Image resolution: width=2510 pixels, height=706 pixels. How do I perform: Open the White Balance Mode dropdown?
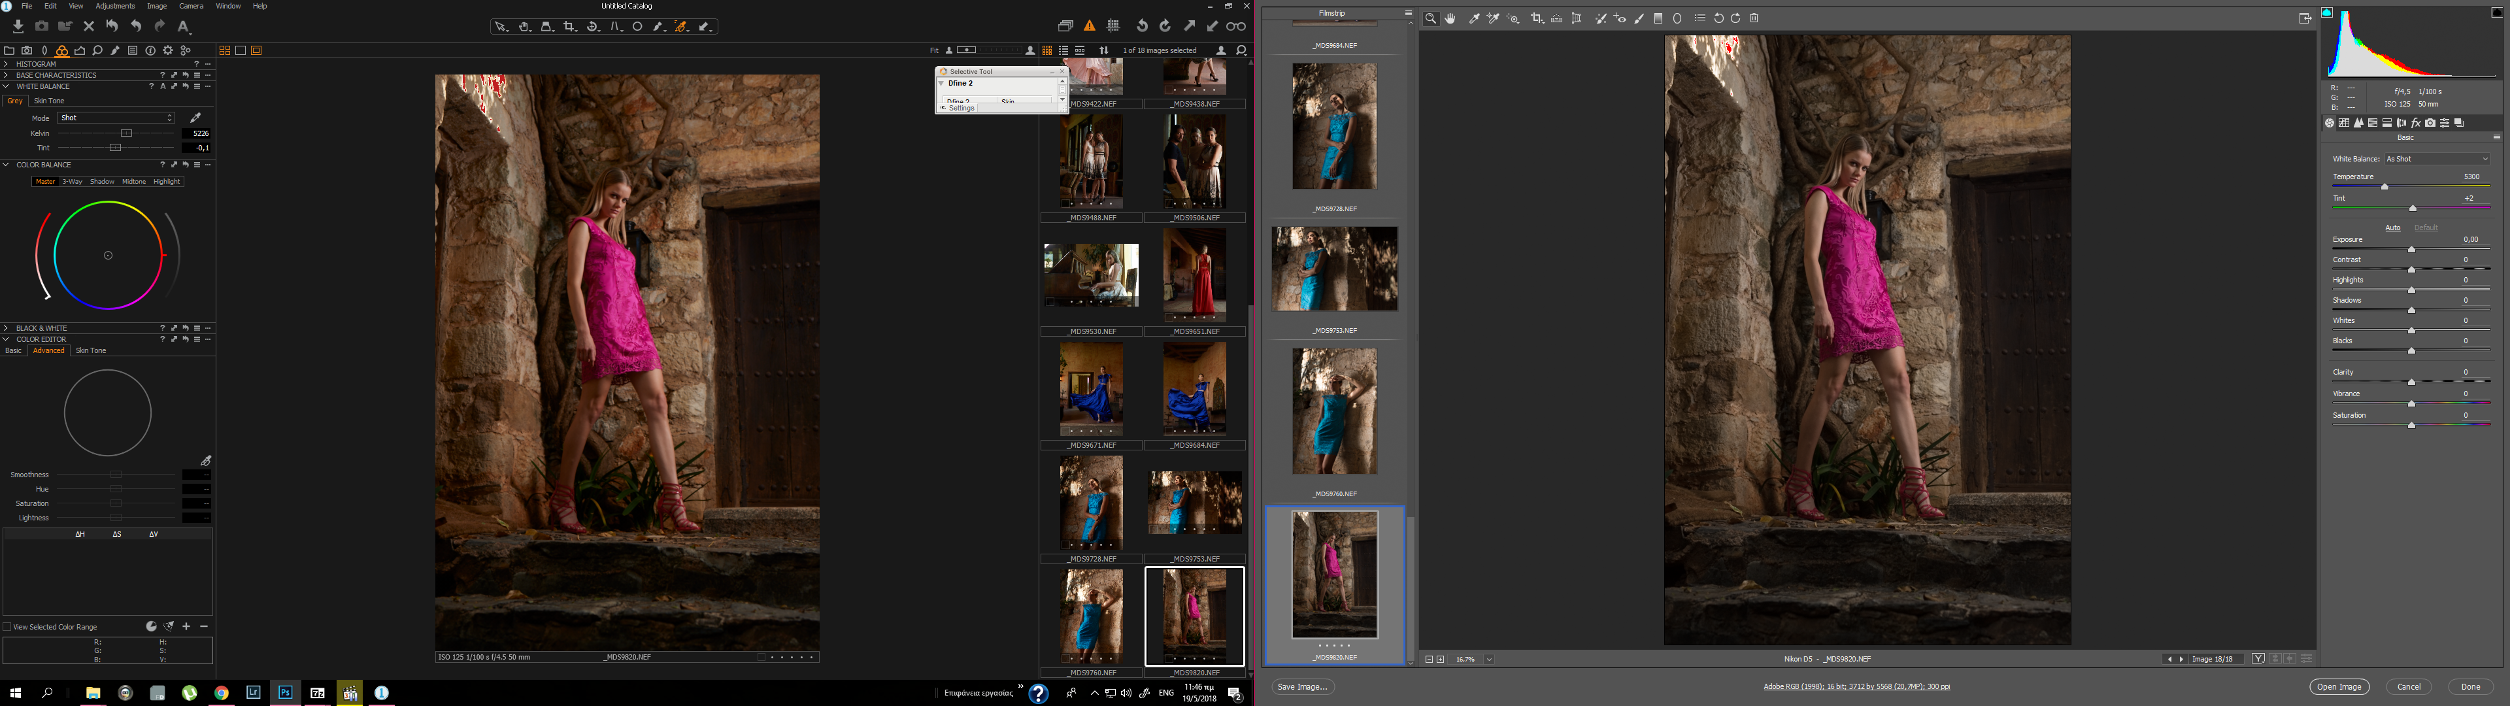click(x=115, y=118)
